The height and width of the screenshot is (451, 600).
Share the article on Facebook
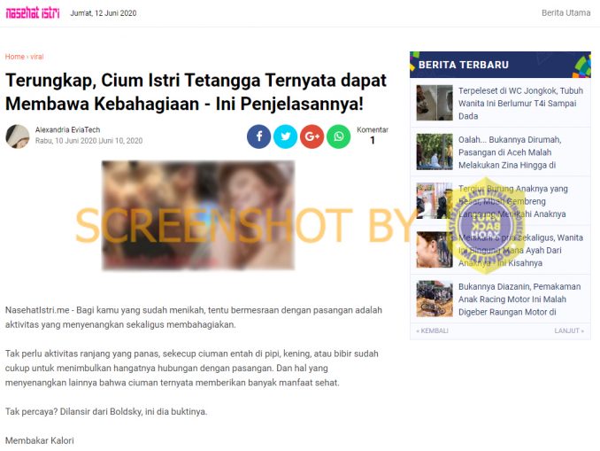pos(258,136)
